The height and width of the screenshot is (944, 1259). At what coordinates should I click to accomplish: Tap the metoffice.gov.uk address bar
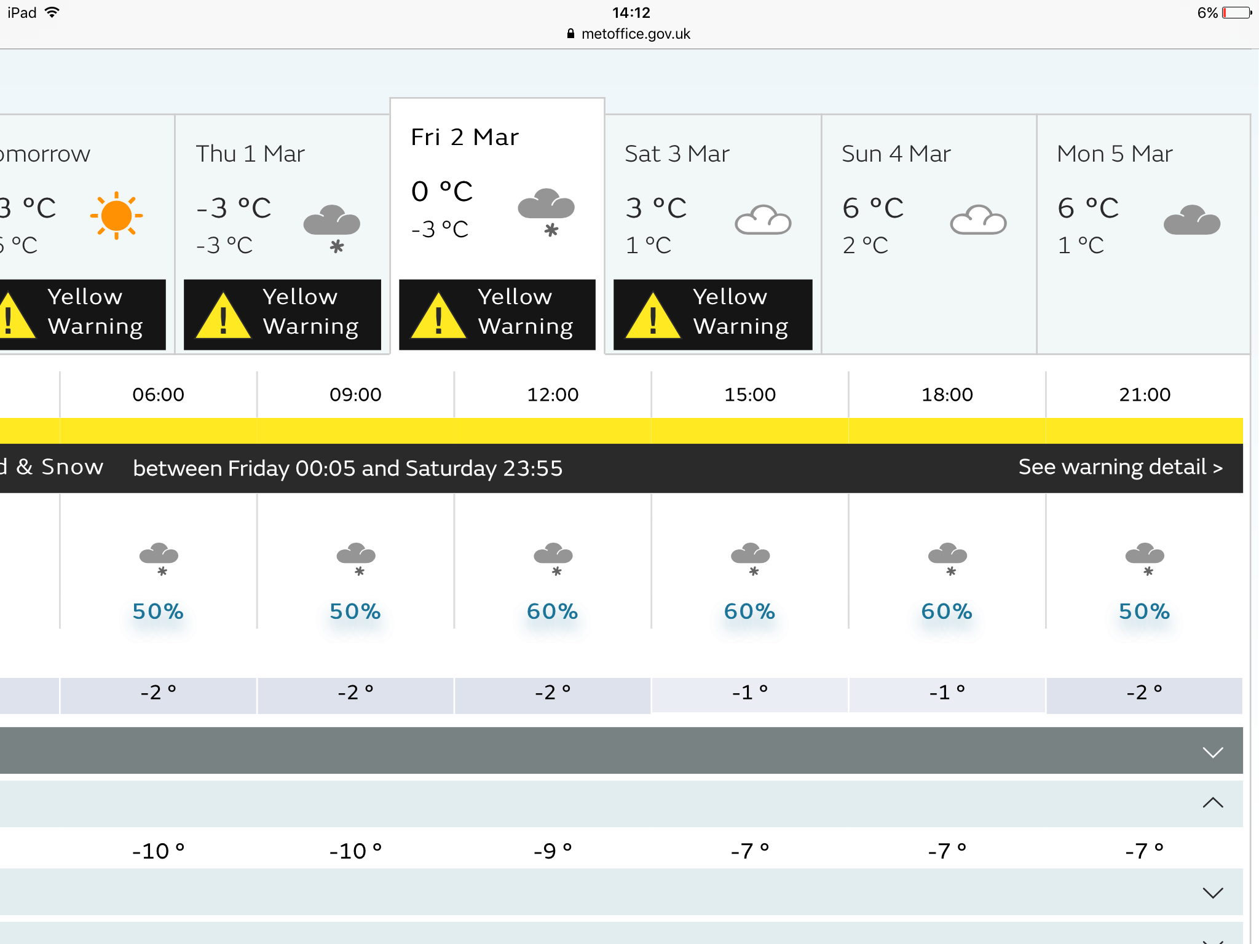628,34
